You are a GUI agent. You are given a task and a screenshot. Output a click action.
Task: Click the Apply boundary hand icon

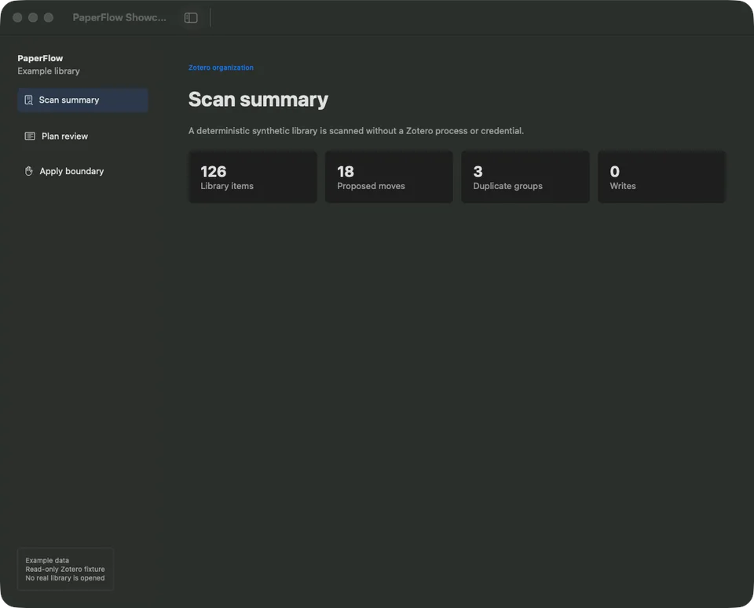(29, 171)
